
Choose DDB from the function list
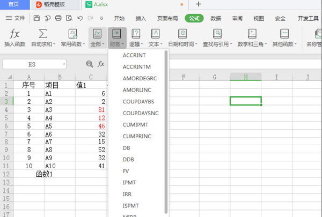[128, 159]
